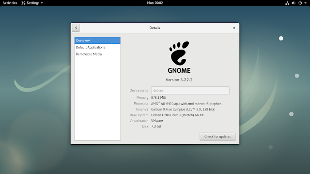Viewport: 310px width, 174px height.
Task: Click Debian GNU/Linux 9 base system text
Action: click(x=177, y=115)
